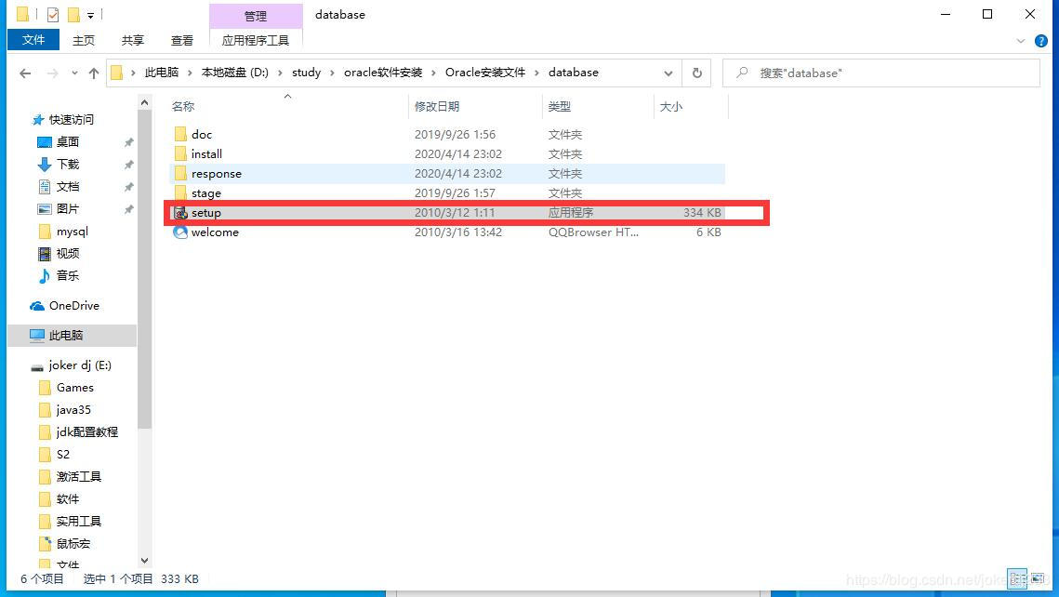Select the doc folder icon
Image resolution: width=1059 pixels, height=597 pixels.
[x=180, y=135]
